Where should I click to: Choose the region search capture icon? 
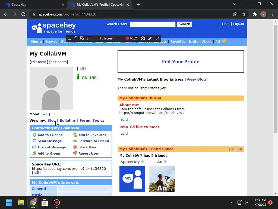click(82, 38)
